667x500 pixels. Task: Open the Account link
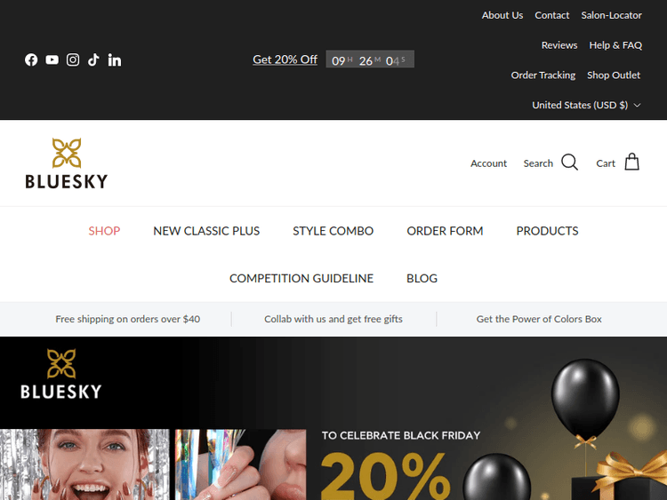click(488, 163)
